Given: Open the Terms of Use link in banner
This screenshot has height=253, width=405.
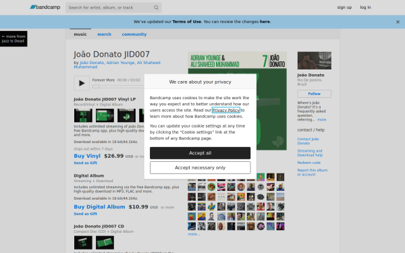Looking at the screenshot, I should coord(186,22).
